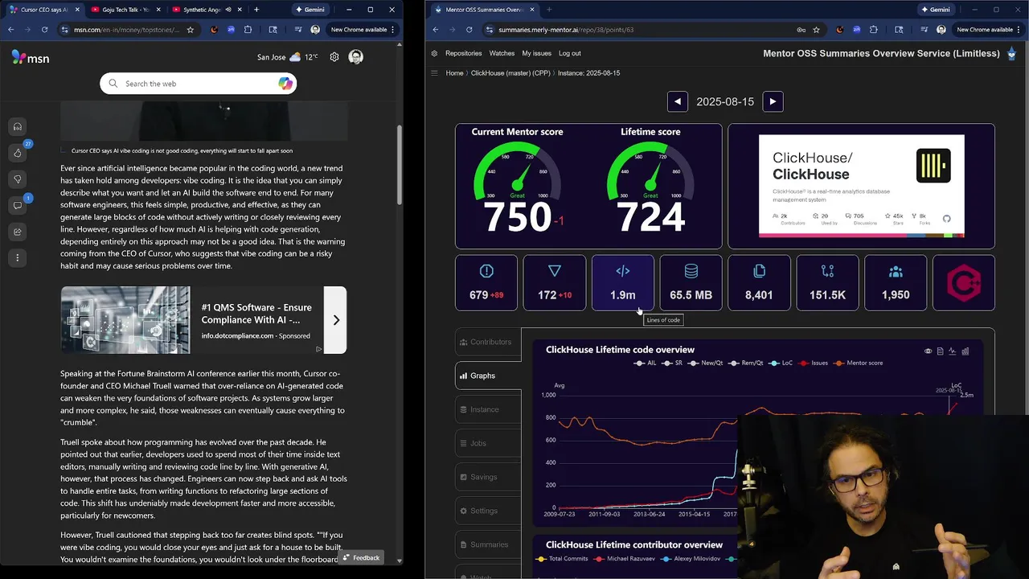Click the MSN Search the web field
This screenshot has height=579, width=1029.
coord(199,84)
